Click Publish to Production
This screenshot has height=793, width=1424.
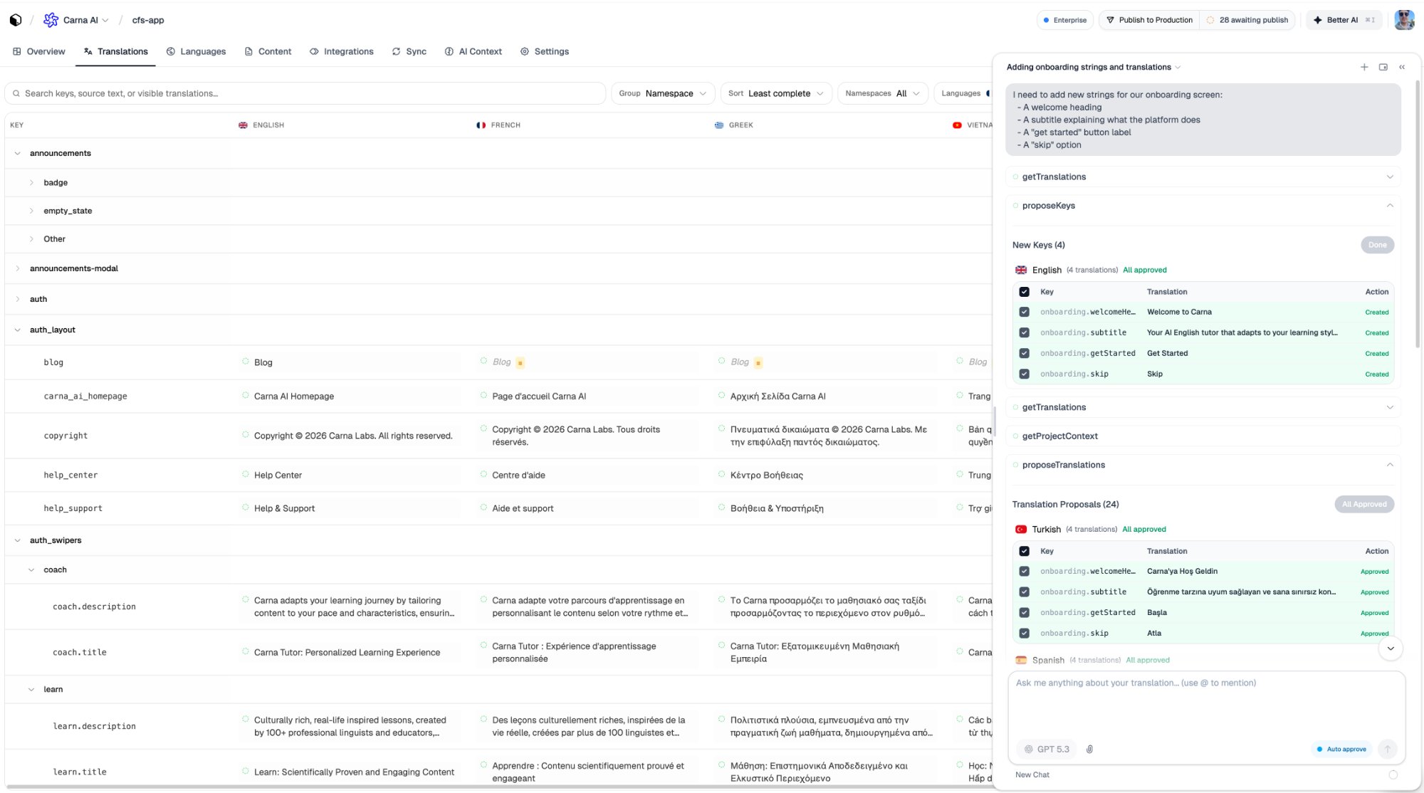[x=1149, y=20]
